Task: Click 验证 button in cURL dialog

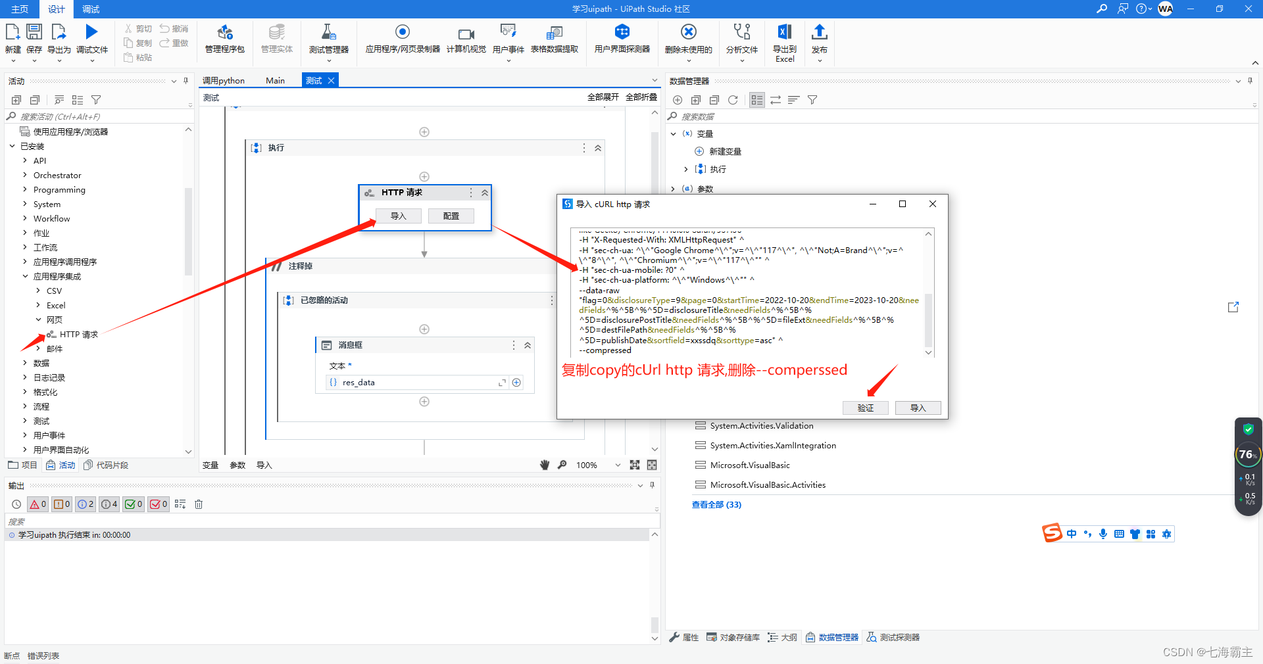Action: pyautogui.click(x=866, y=408)
